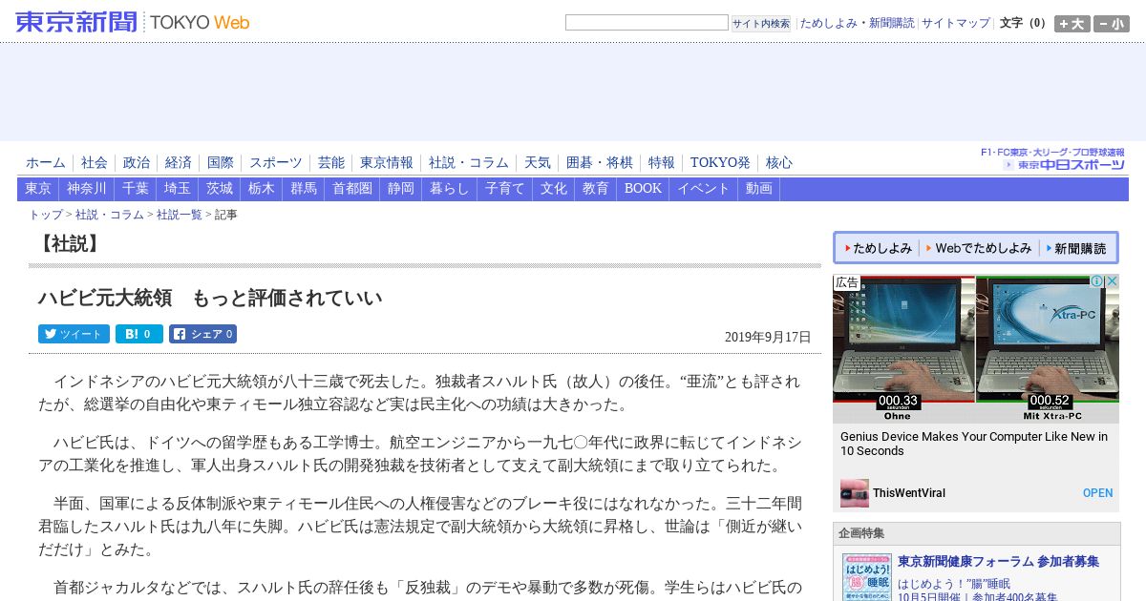This screenshot has height=601, width=1146.
Task: Select the 神奈川 regional tab
Action: (87, 189)
